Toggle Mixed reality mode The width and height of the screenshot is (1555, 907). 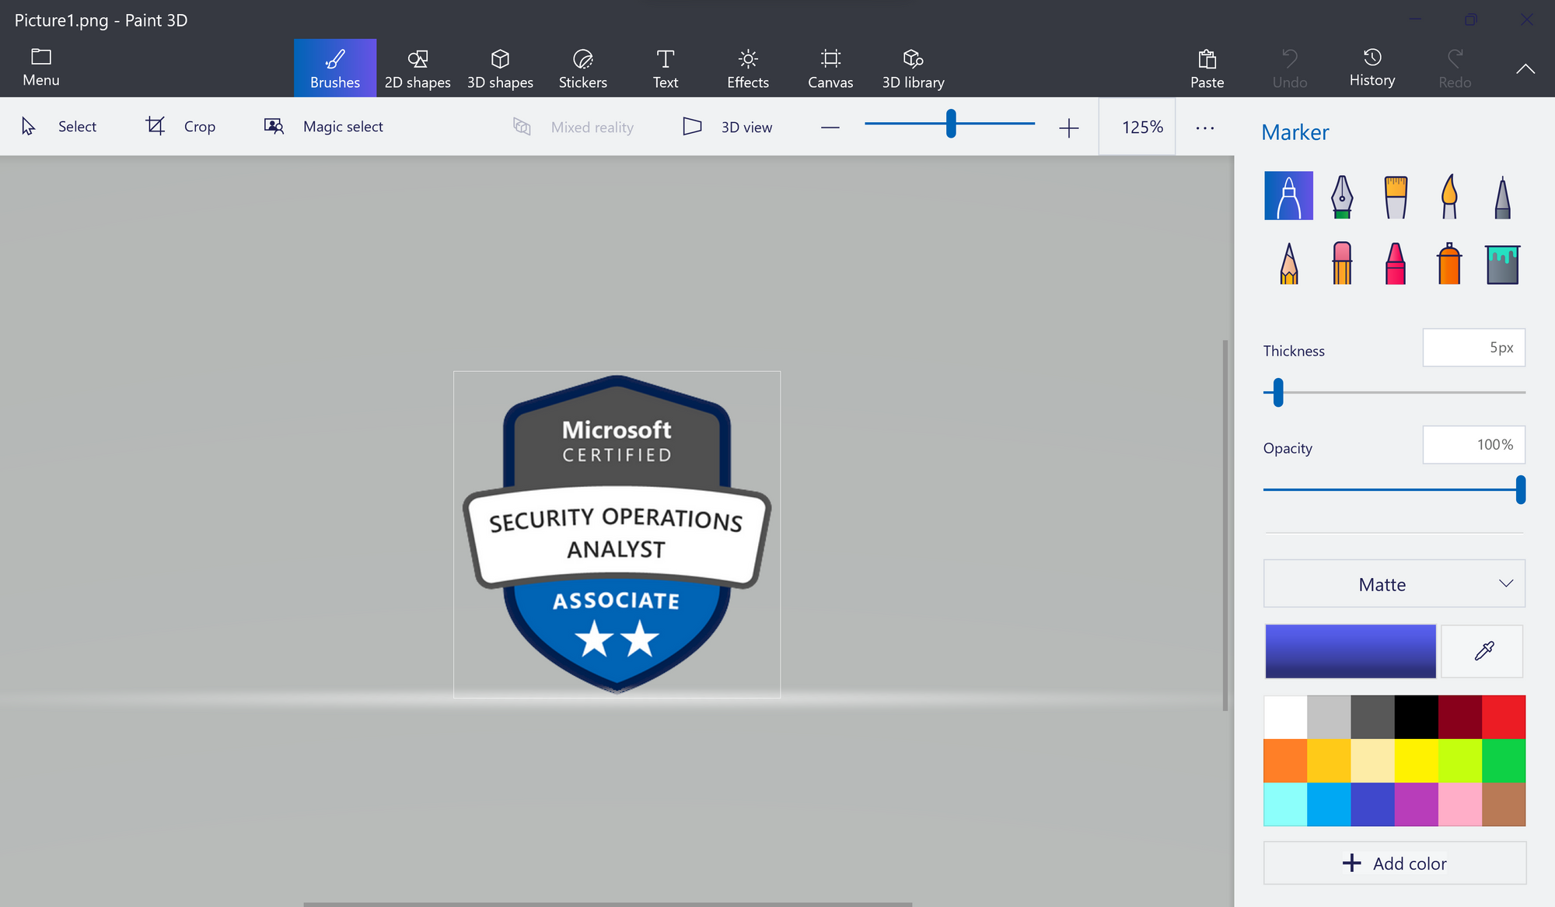(576, 126)
